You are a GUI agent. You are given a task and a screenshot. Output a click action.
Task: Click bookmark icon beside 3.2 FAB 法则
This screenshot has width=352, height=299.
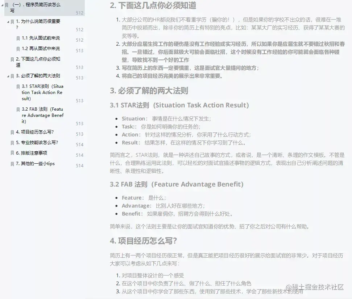pos(18,109)
